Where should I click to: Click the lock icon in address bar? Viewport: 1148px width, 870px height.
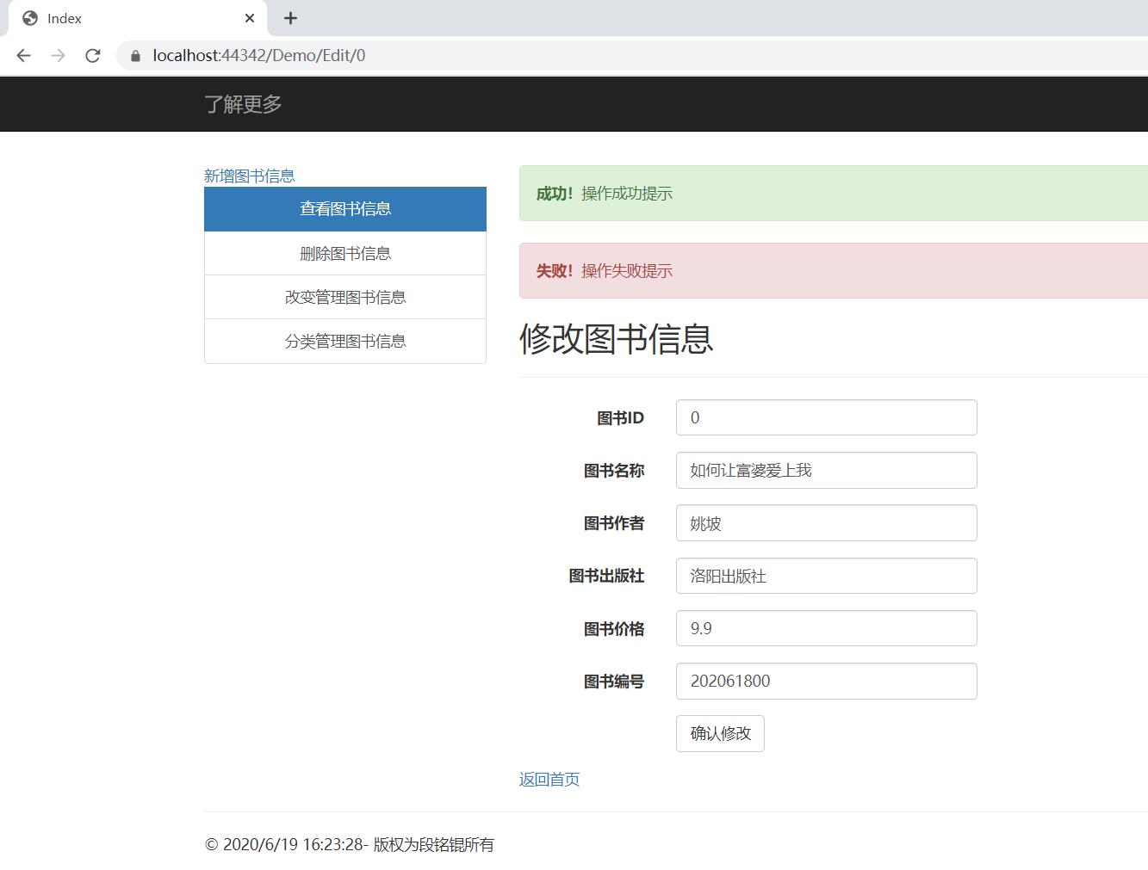coord(135,56)
